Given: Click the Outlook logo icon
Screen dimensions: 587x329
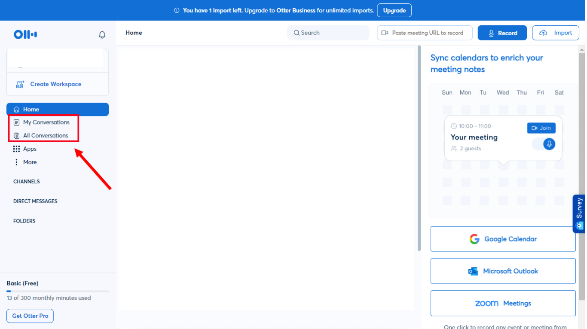Looking at the screenshot, I should point(473,271).
